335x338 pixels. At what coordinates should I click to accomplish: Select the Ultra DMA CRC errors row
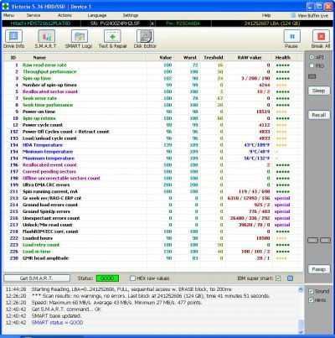153,185
